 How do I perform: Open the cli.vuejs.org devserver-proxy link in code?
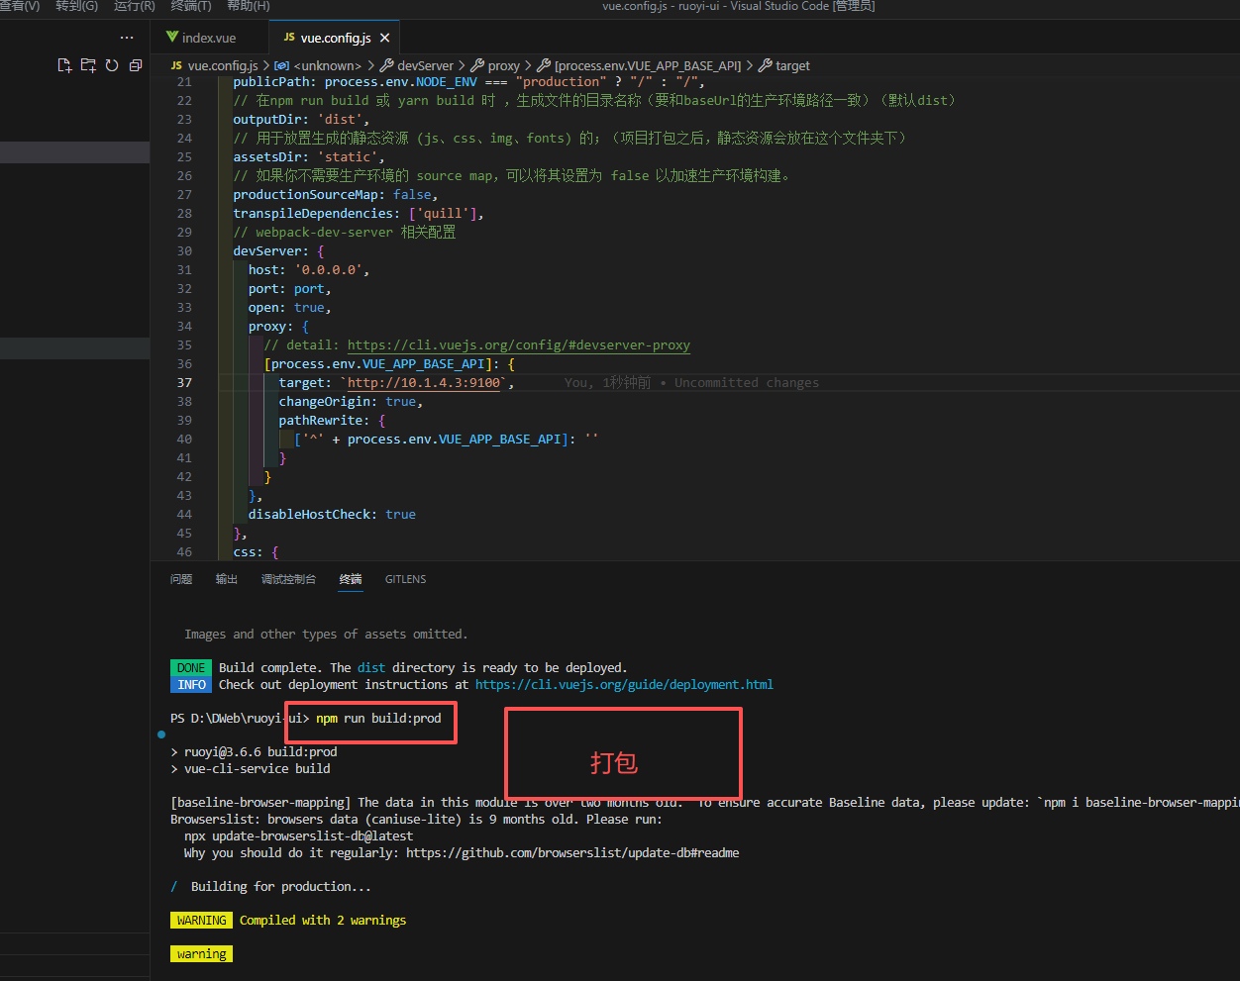pos(519,344)
